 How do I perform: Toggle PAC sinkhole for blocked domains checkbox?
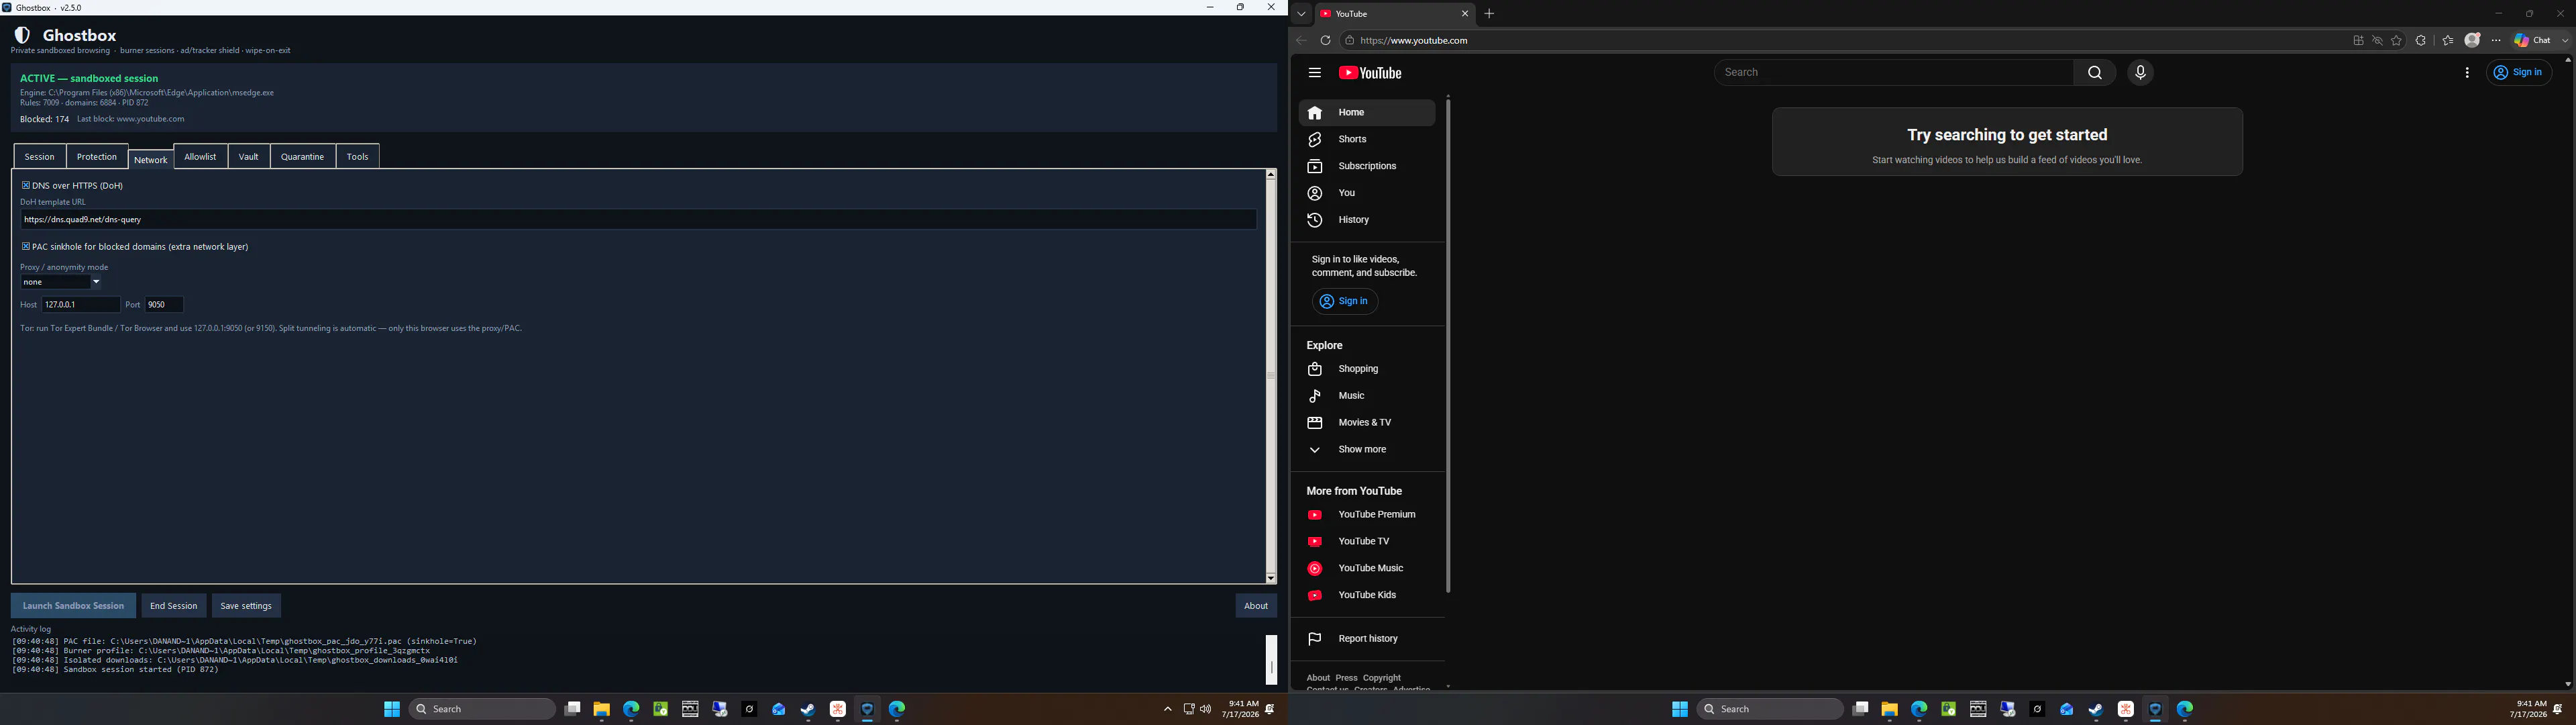click(26, 246)
